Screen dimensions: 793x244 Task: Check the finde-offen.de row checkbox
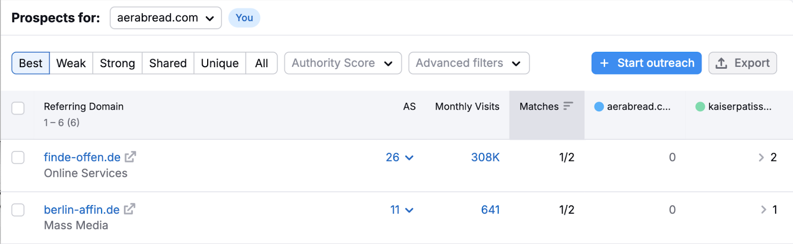point(18,158)
